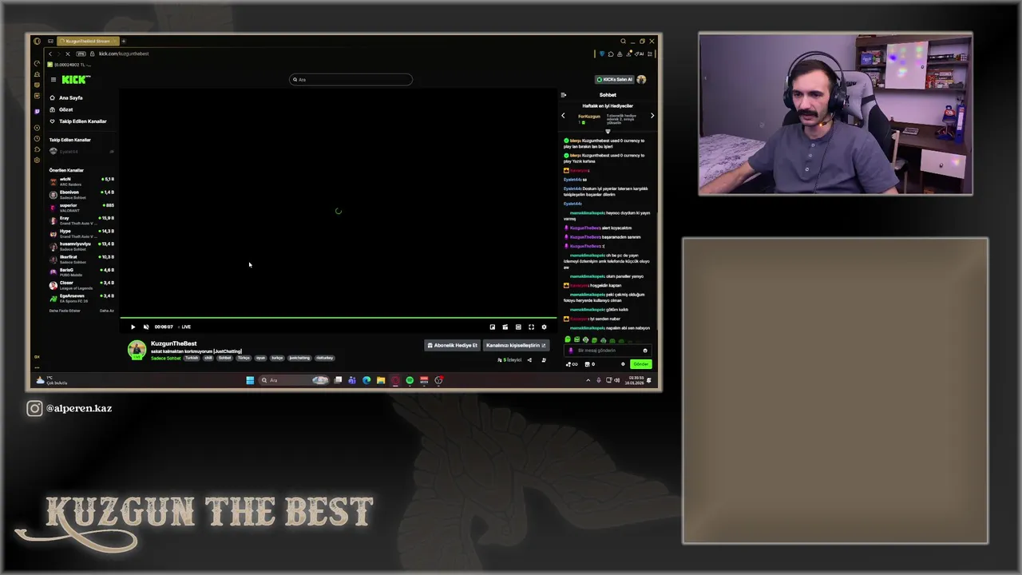Image resolution: width=1022 pixels, height=575 pixels.
Task: Open File Explorer from taskbar
Action: click(381, 380)
